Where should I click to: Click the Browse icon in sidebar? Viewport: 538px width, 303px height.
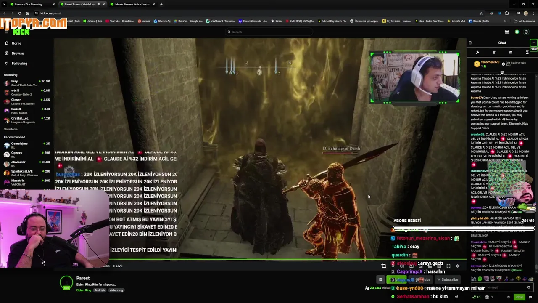pos(7,53)
